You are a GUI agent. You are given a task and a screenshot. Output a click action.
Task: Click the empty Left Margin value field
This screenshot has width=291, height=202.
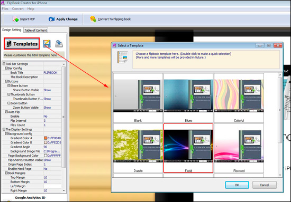pyautogui.click(x=52, y=186)
